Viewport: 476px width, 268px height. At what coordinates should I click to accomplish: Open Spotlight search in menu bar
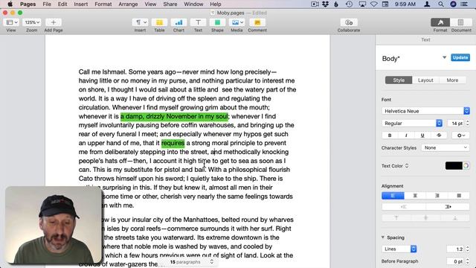pyautogui.click(x=440, y=4)
